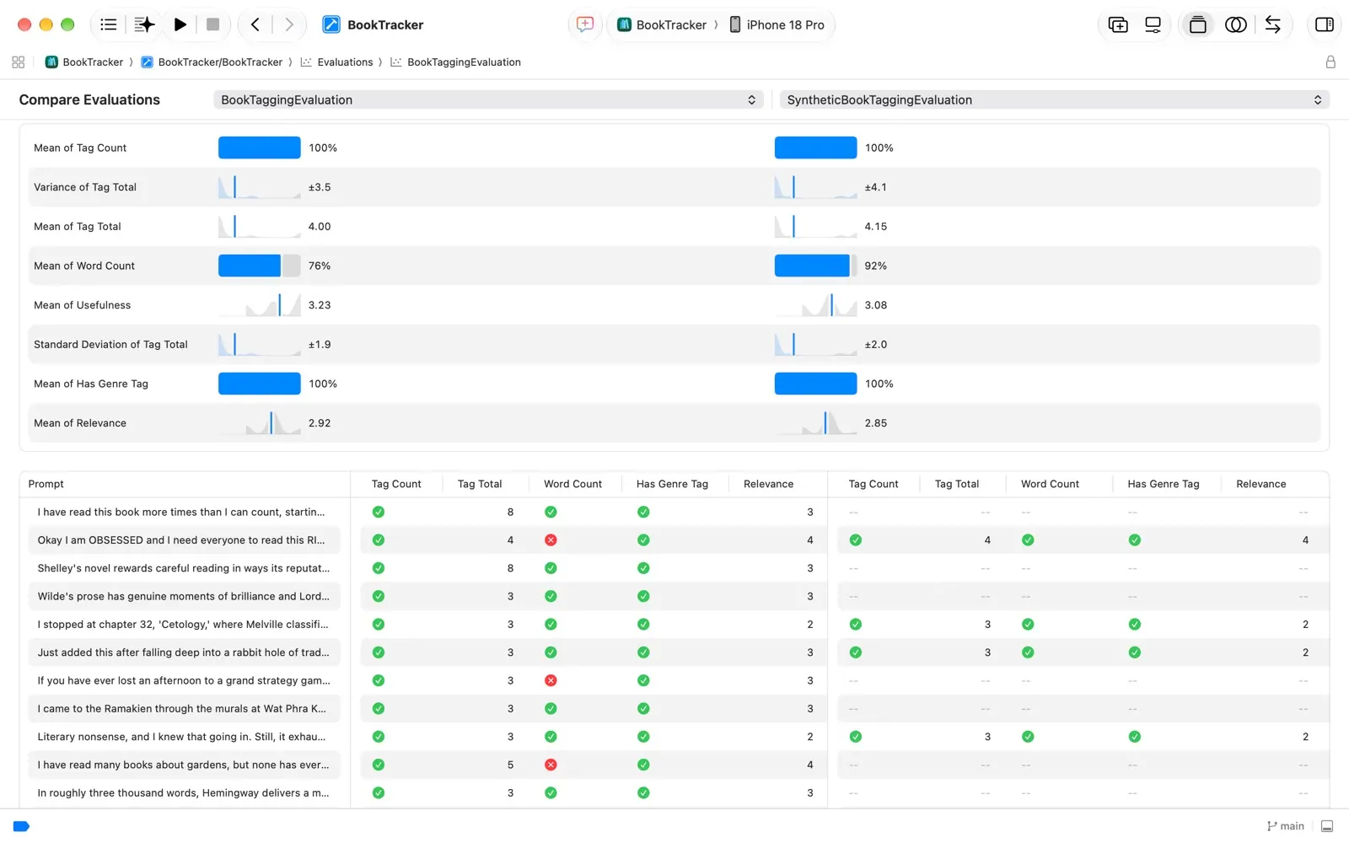Click the BookTaggingEvaluation breadcrumb item
This screenshot has width=1349, height=843.
point(455,62)
